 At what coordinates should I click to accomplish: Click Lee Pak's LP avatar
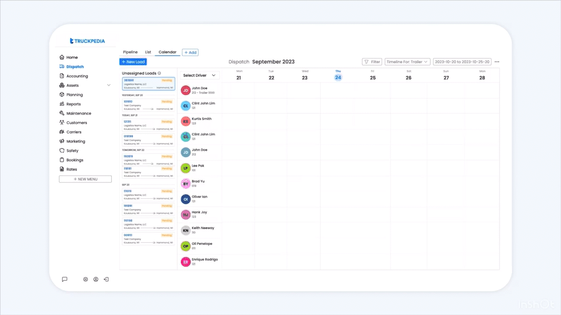pos(185,168)
